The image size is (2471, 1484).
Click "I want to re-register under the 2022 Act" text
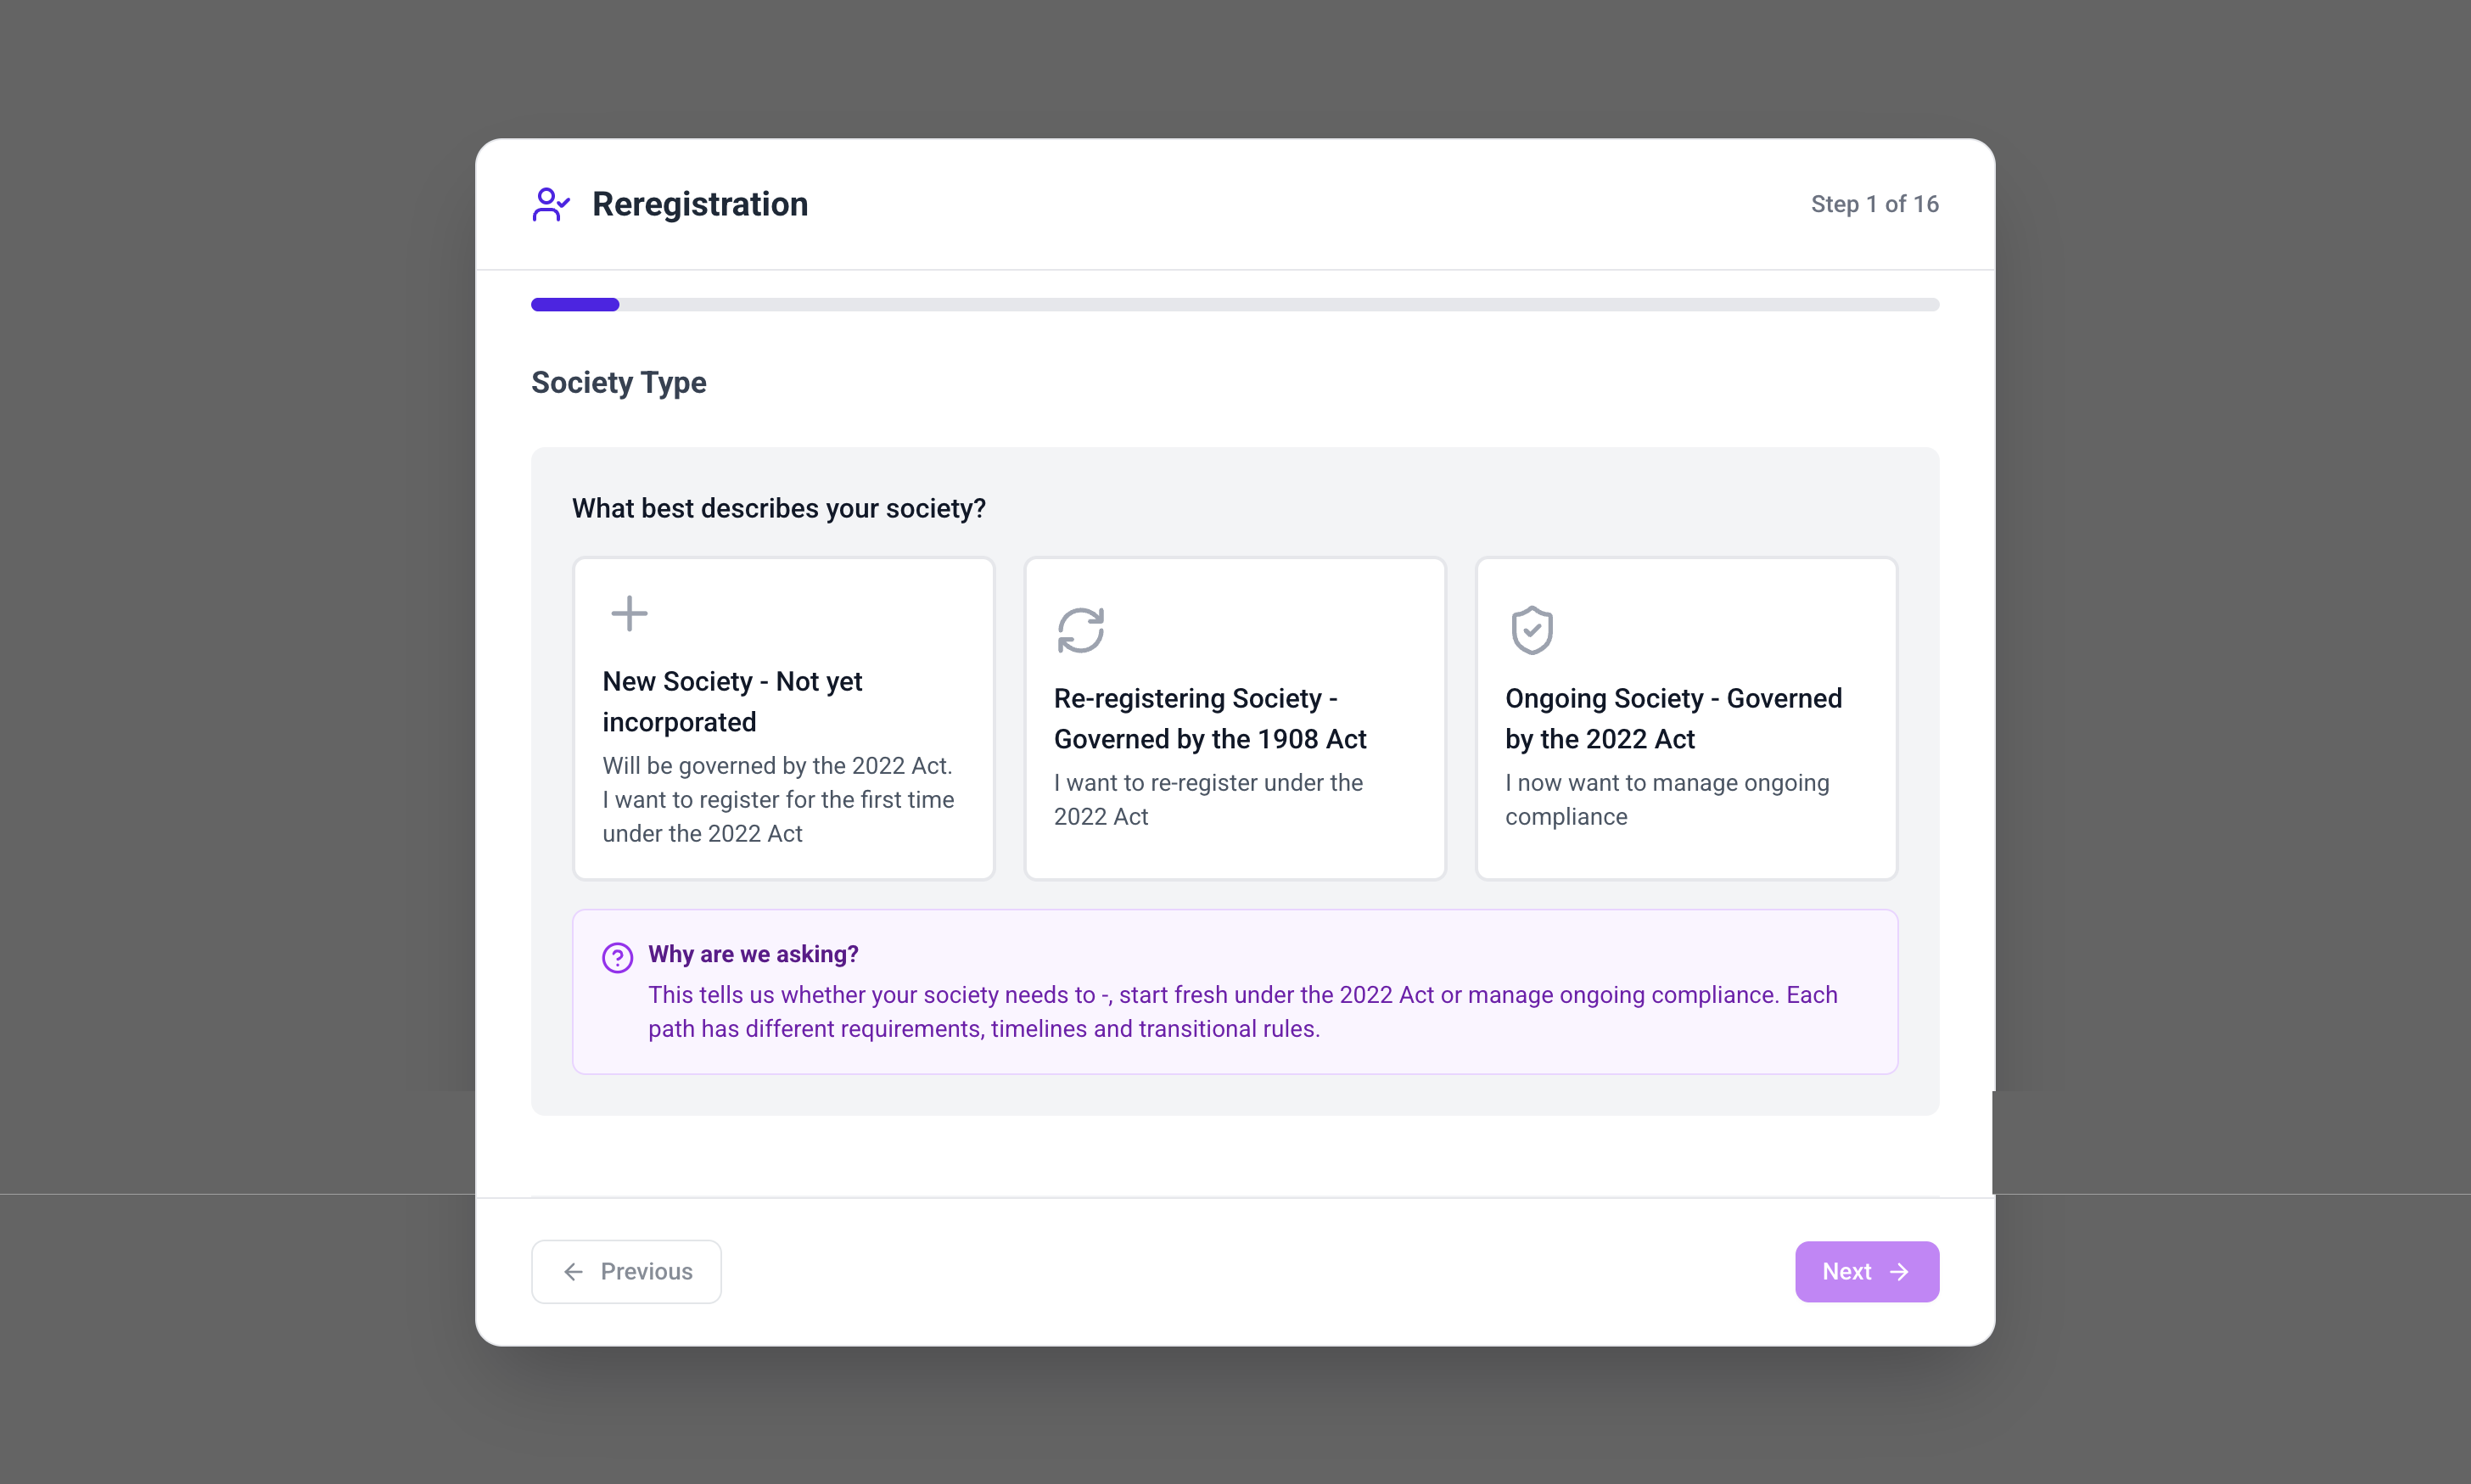pos(1207,799)
